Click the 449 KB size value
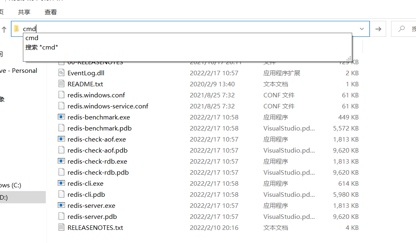Viewport: 416px width, 243px height. click(349, 117)
